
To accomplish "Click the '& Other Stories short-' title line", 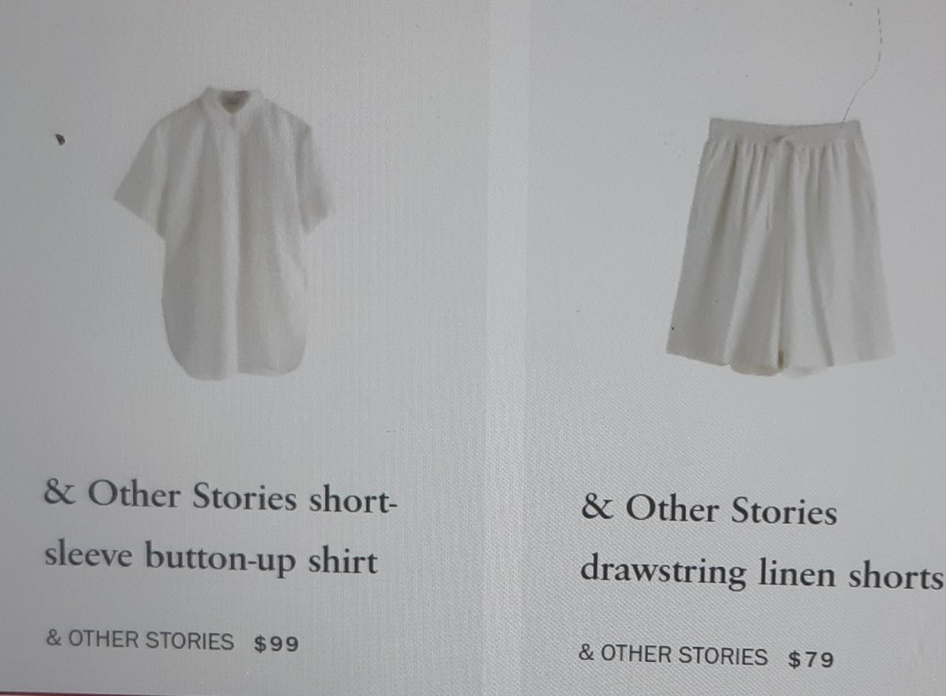I will (x=220, y=498).
